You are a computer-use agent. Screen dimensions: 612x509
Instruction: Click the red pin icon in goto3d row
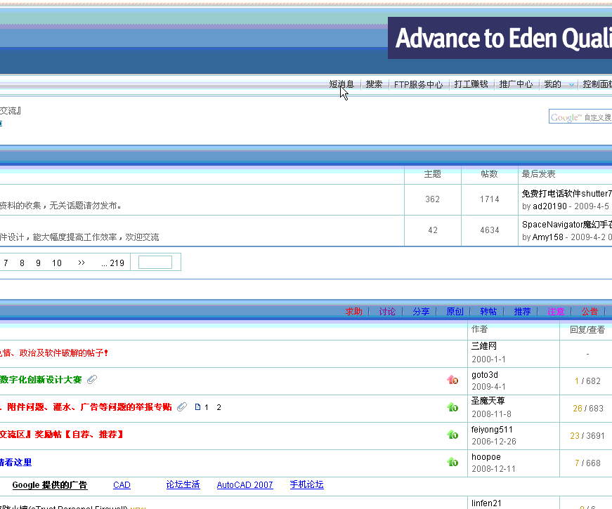point(453,380)
